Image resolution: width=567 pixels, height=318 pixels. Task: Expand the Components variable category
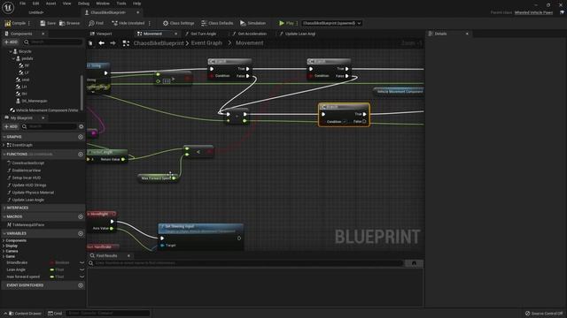pyautogui.click(x=4, y=240)
